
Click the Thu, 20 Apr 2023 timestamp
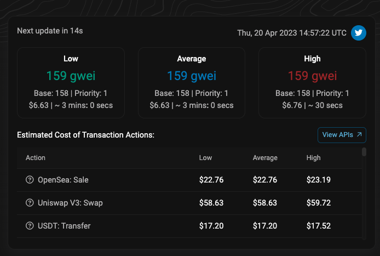pyautogui.click(x=292, y=33)
